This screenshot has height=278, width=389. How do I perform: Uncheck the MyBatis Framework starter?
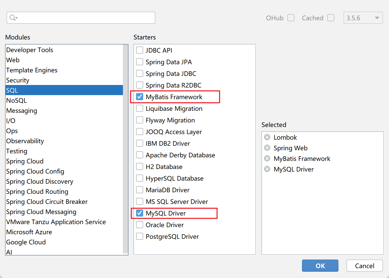(140, 97)
